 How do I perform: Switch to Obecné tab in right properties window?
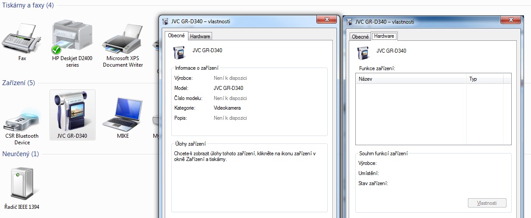(360, 37)
